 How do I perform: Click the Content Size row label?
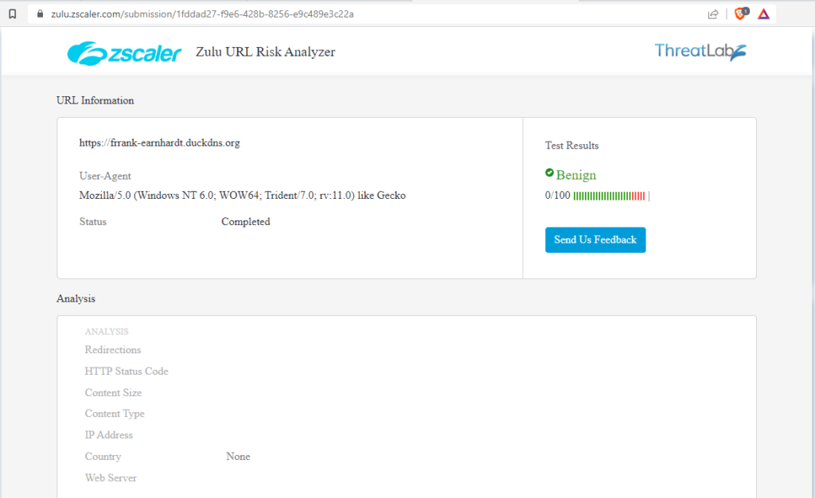113,392
